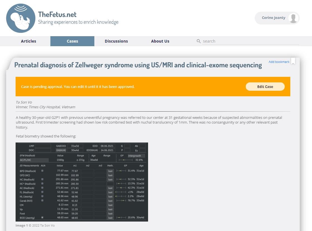Open the Articles tab
312x231 pixels.
pos(28,41)
